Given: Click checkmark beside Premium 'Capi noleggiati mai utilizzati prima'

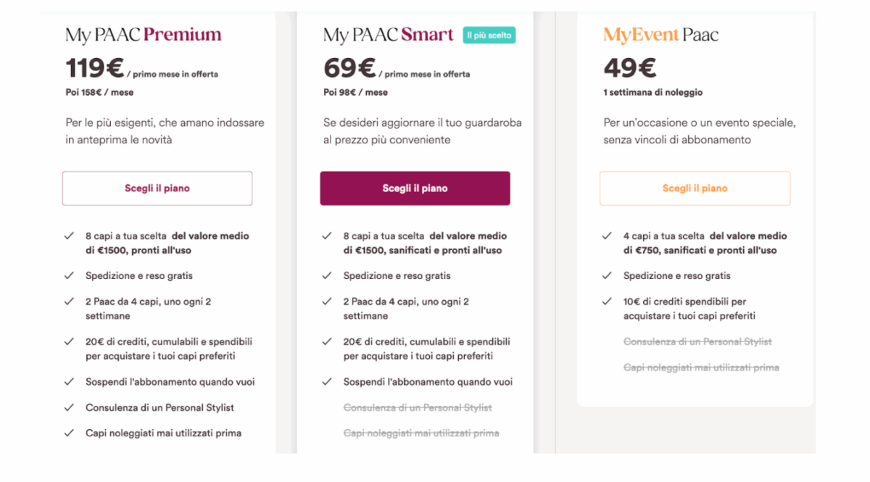Looking at the screenshot, I should (x=70, y=433).
